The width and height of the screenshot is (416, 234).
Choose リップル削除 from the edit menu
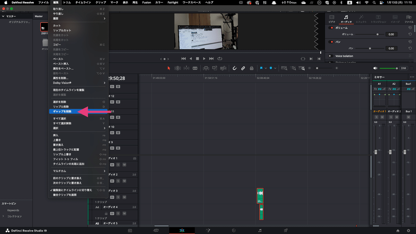[x=78, y=106]
